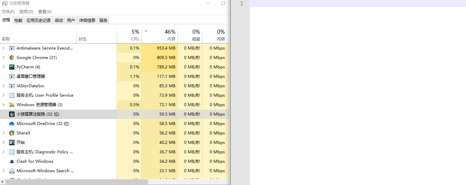Click the ShareX process icon
466x185 pixels.
point(12,133)
